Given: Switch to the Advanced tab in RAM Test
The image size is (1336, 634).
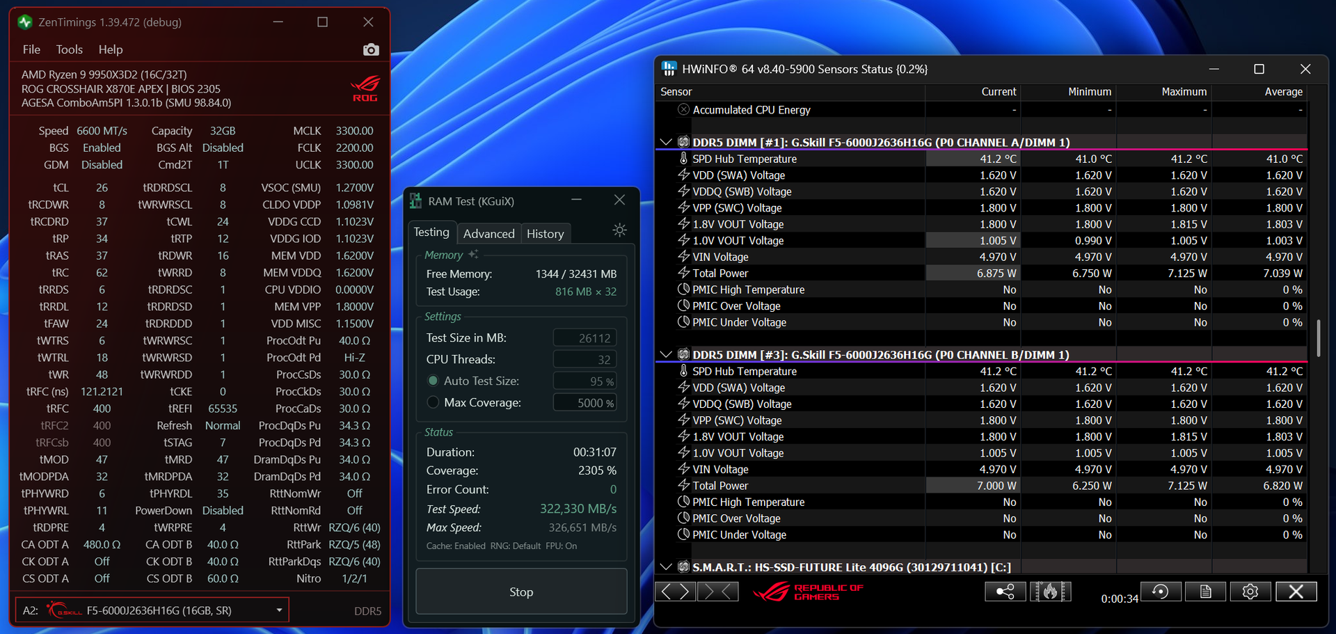Looking at the screenshot, I should [x=489, y=234].
